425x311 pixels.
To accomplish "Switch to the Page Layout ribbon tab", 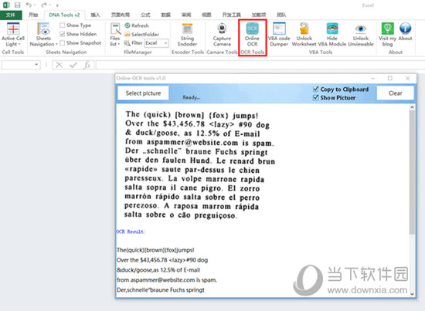I will (120, 15).
